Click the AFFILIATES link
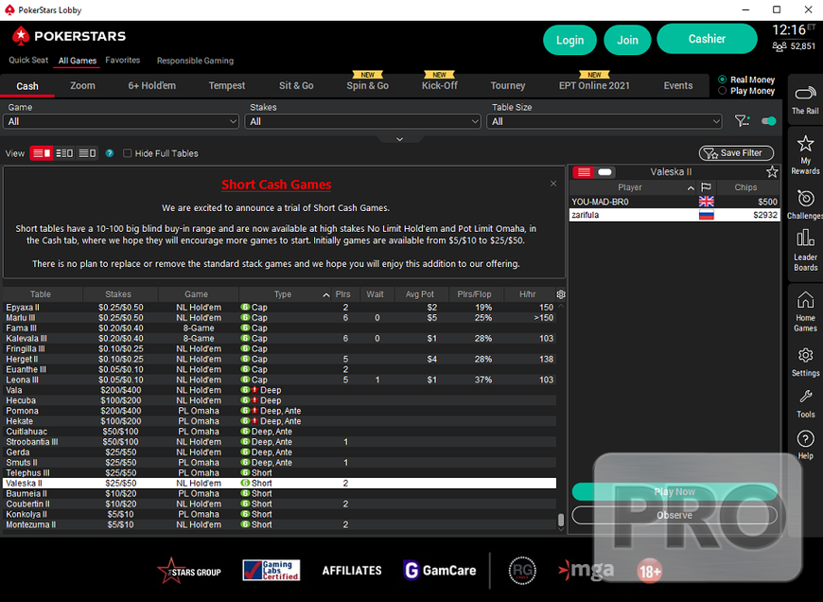This screenshot has width=823, height=602. tap(352, 571)
